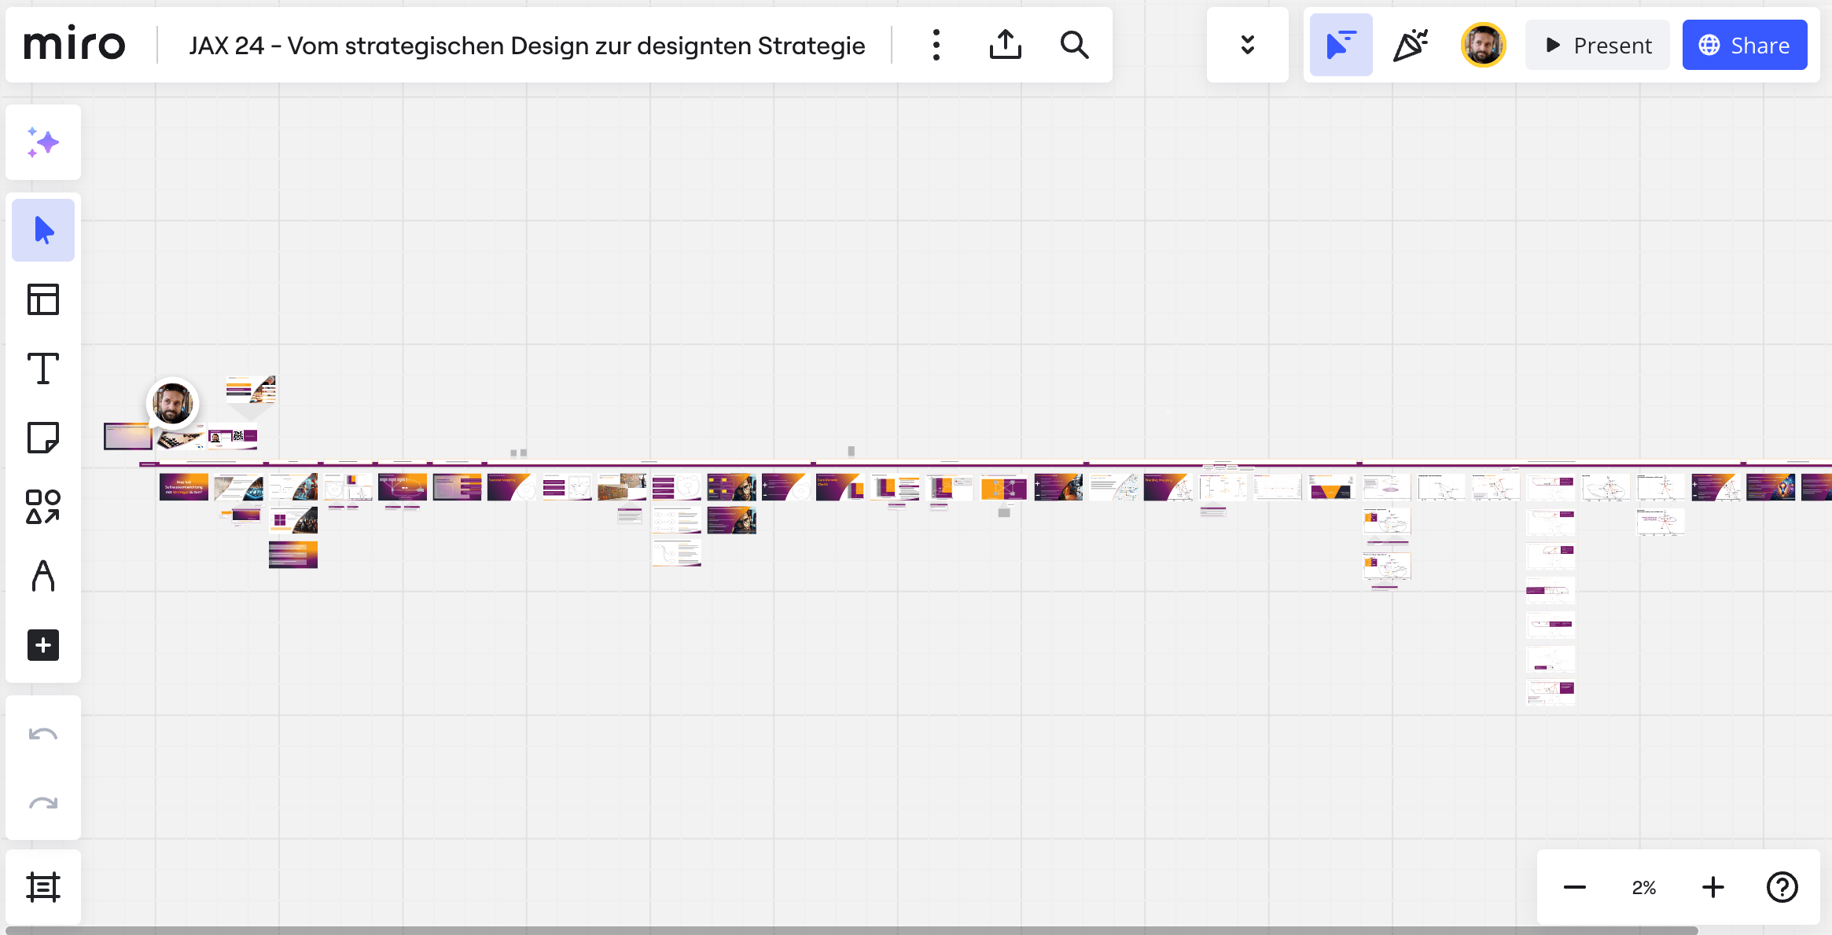Click the board title text
The height and width of the screenshot is (935, 1832).
[527, 45]
